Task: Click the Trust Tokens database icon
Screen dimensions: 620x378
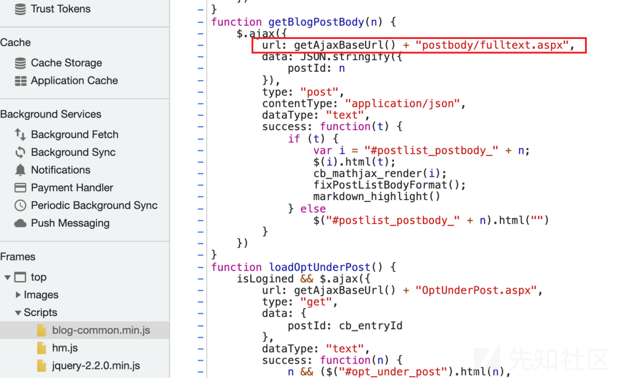Action: click(20, 9)
